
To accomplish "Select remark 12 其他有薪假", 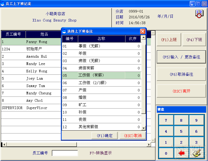I will [101, 127].
